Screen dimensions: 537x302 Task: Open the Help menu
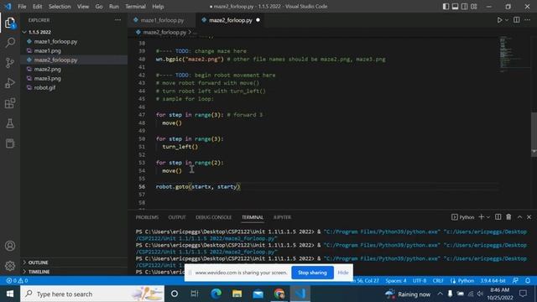[x=158, y=7]
